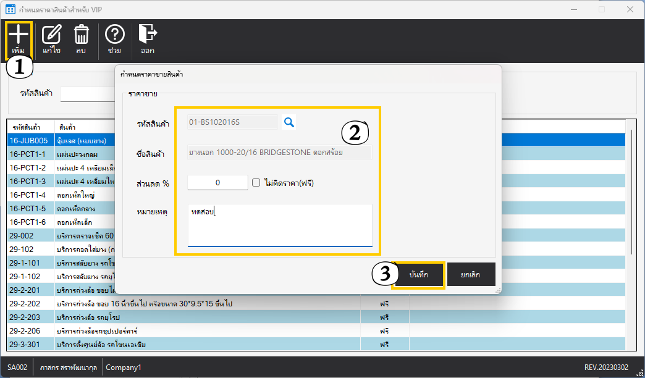The height and width of the screenshot is (378, 645).
Task: Click the Delete (ลบ) trash icon
Action: tap(81, 35)
